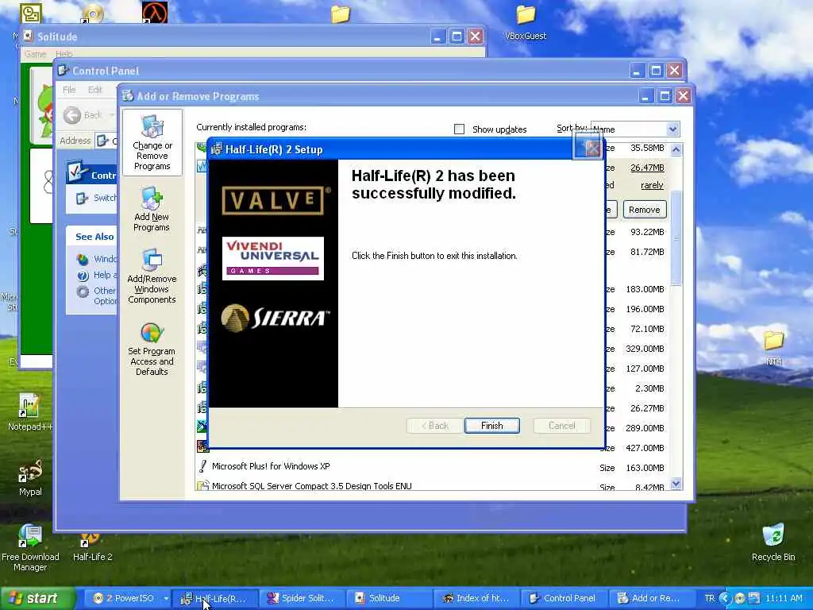Click the Half-Life(R) 2 Setup title bar icon
Viewport: 813px width, 610px height.
click(x=217, y=149)
